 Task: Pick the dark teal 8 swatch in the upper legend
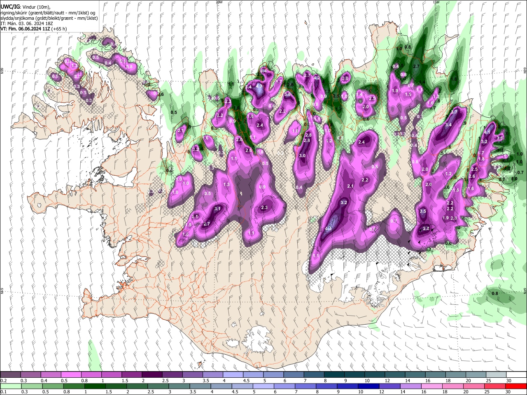[334, 375]
